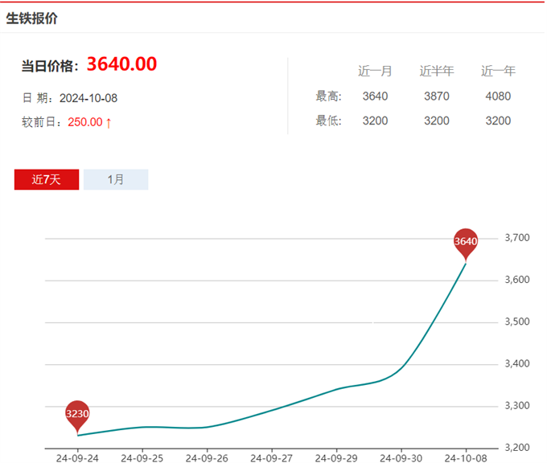The height and width of the screenshot is (463, 547).
Task: Click the date 2024-10-08
Action: pos(88,98)
